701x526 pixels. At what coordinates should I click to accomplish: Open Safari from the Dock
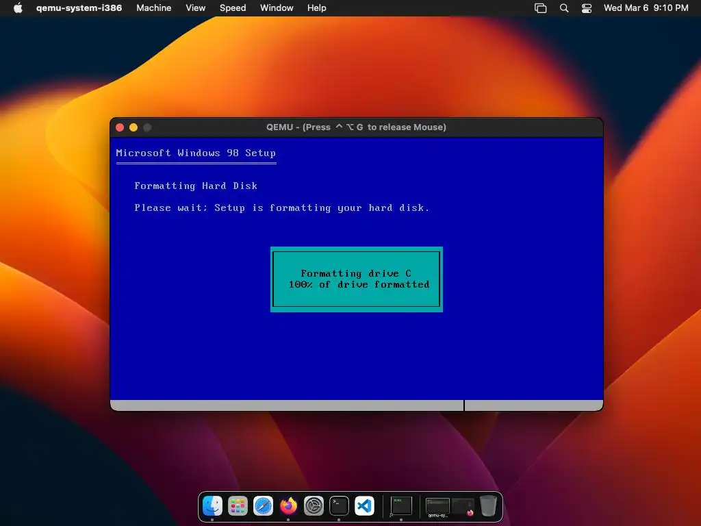coord(264,506)
